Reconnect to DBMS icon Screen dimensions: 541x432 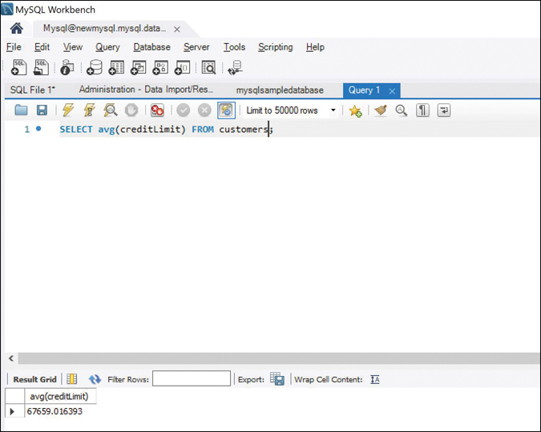click(x=236, y=67)
